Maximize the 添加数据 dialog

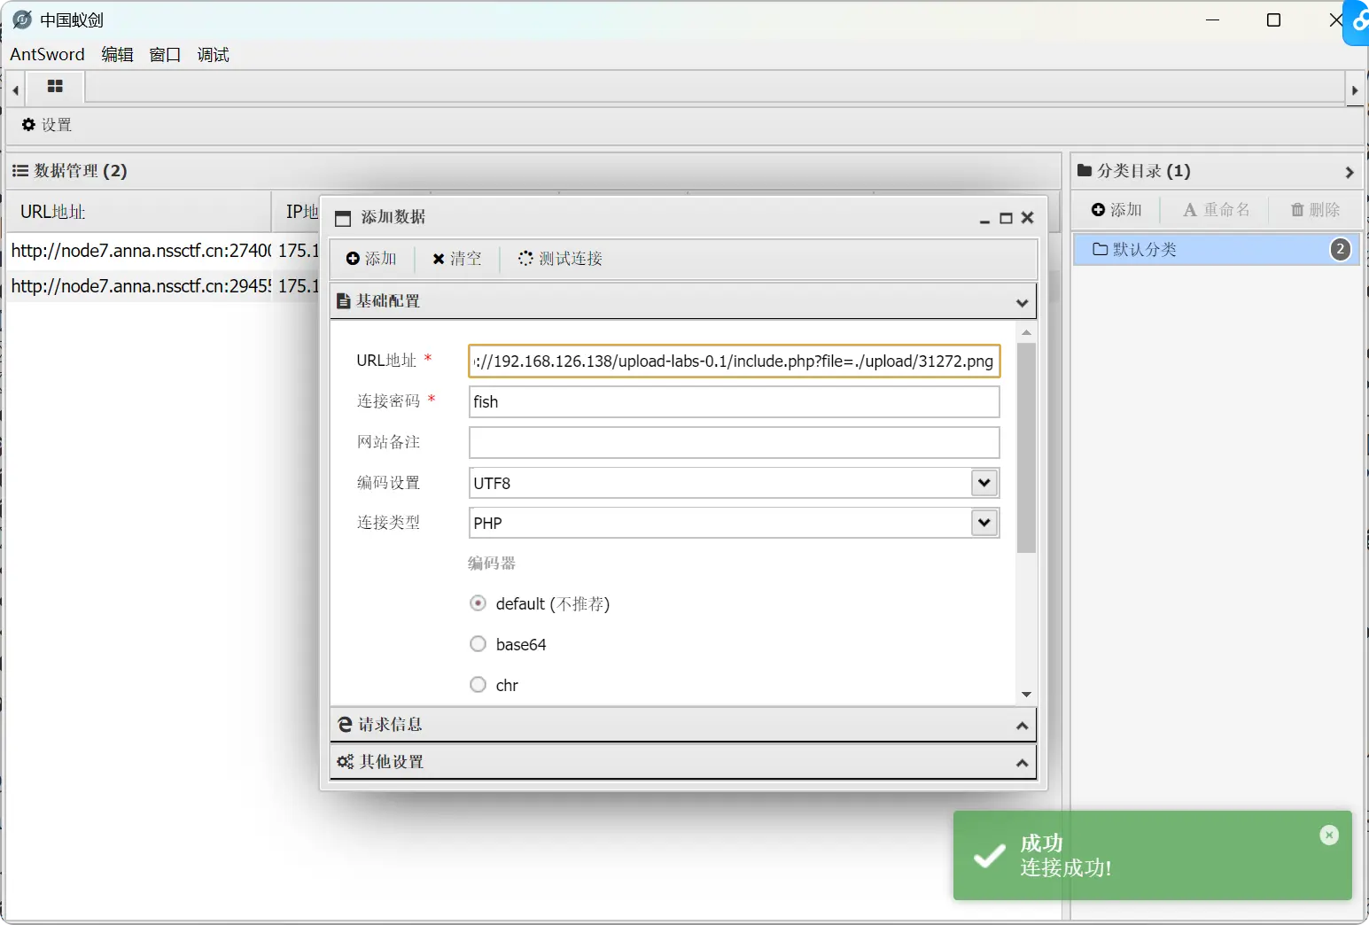coord(1006,218)
